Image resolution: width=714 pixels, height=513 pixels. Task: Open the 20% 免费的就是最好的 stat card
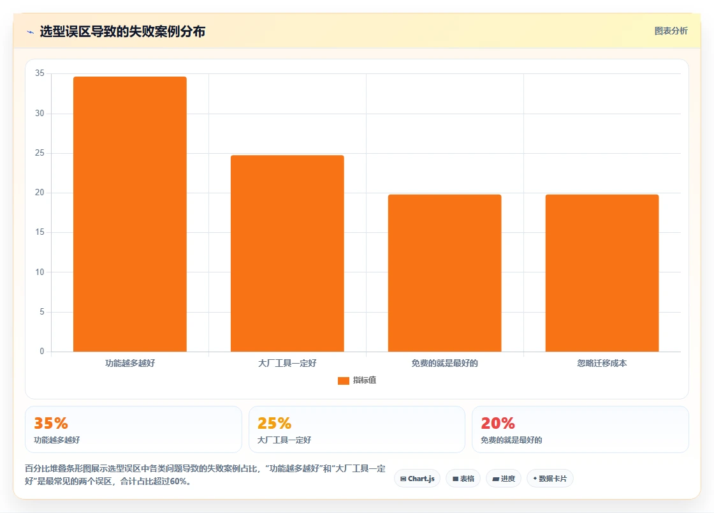[580, 429]
